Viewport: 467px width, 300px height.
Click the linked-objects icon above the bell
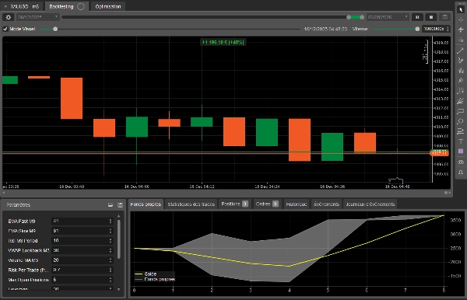tap(461, 162)
